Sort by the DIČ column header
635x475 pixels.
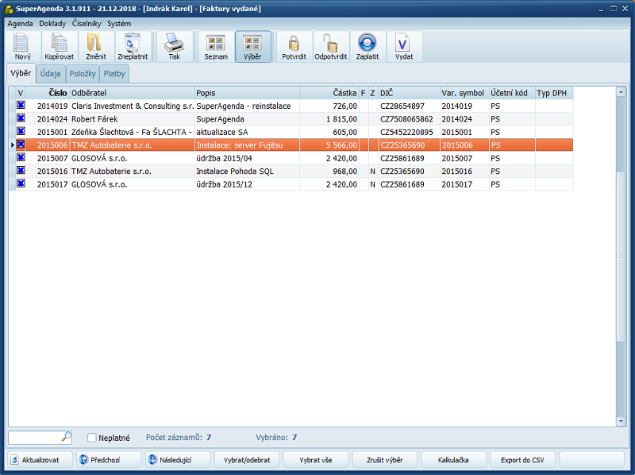pos(409,93)
